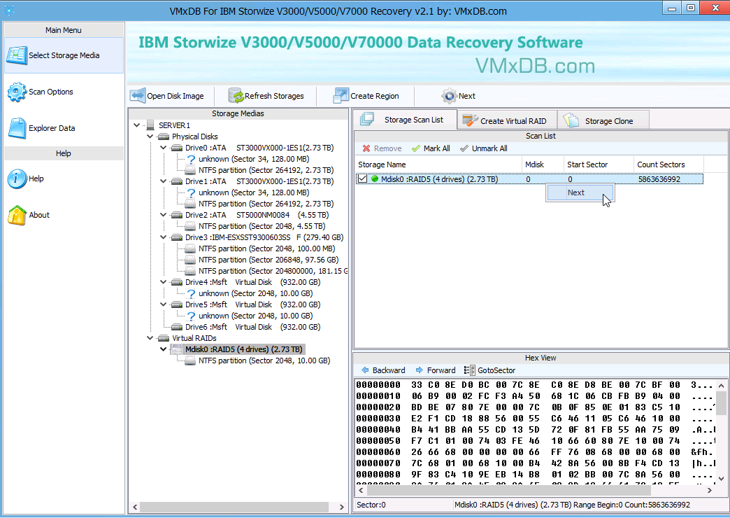This screenshot has width=730, height=518.
Task: Open Scan Options gear icon
Action: (x=17, y=92)
